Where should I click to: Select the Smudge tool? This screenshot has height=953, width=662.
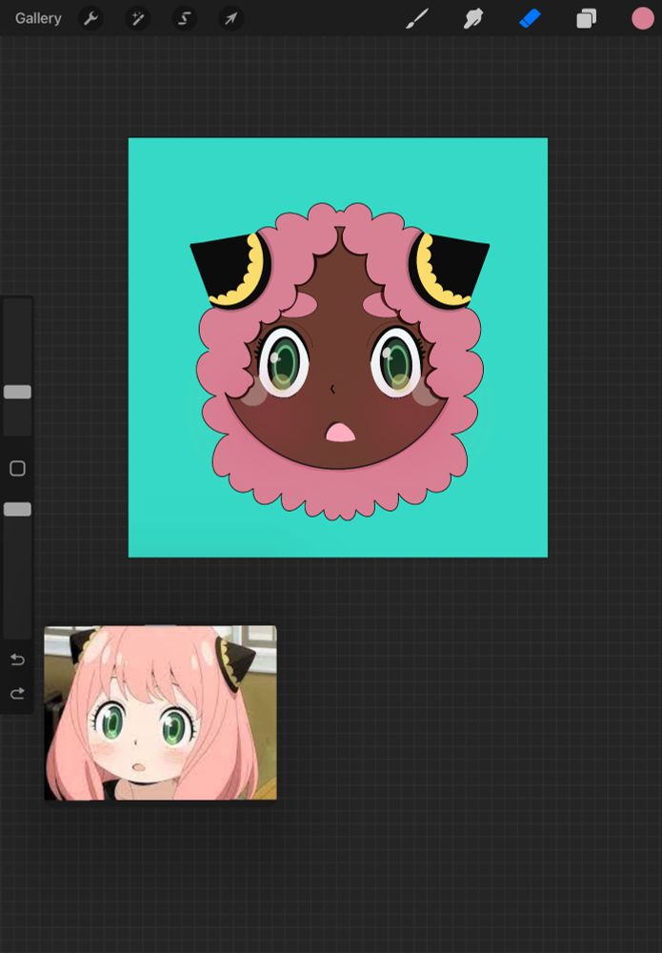click(473, 19)
